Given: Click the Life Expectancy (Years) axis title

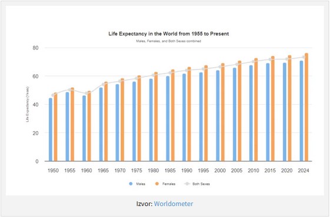Looking at the screenshot, I should click(27, 104).
